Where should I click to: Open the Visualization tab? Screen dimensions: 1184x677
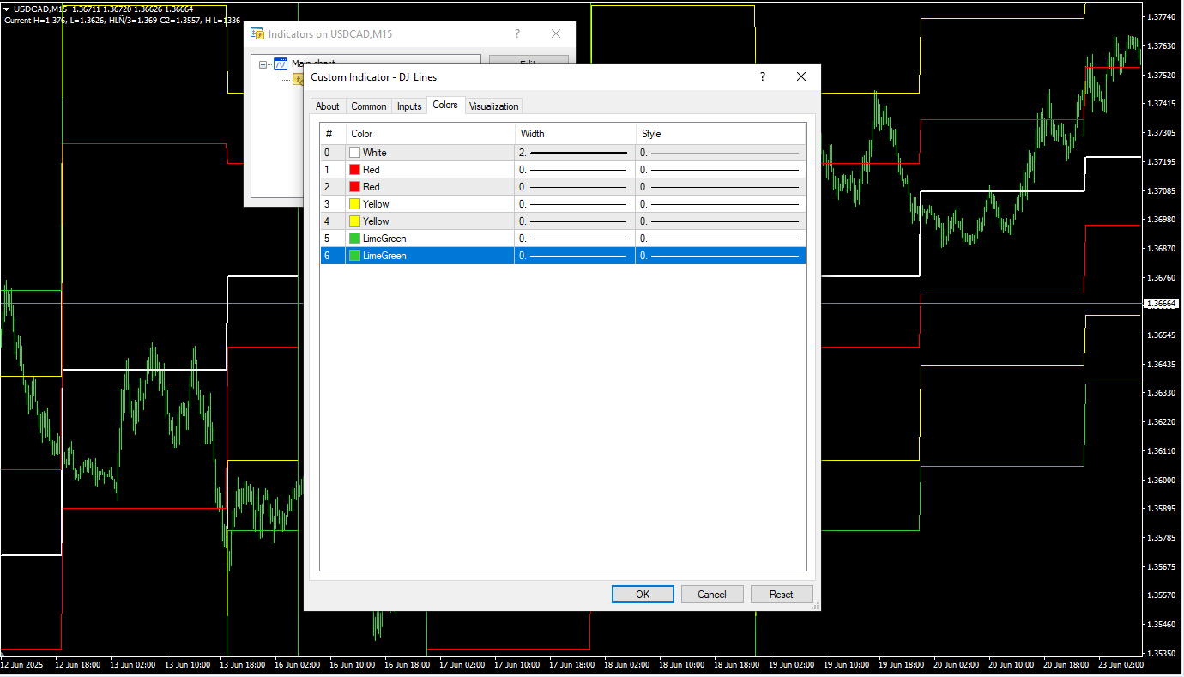pyautogui.click(x=493, y=106)
